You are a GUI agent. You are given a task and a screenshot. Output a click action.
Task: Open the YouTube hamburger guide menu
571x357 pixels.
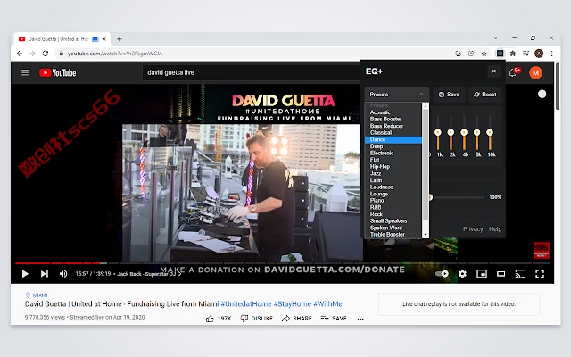pyautogui.click(x=25, y=72)
